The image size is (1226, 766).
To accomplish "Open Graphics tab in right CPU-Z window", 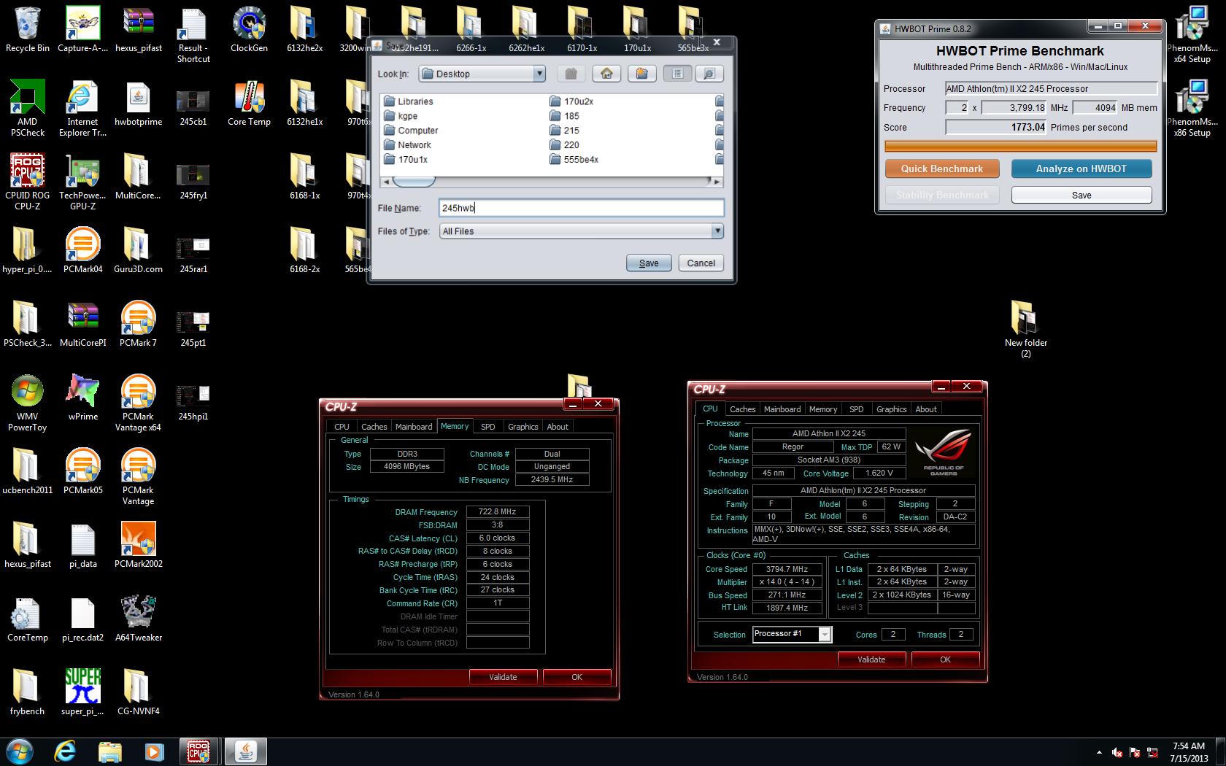I will [x=891, y=409].
